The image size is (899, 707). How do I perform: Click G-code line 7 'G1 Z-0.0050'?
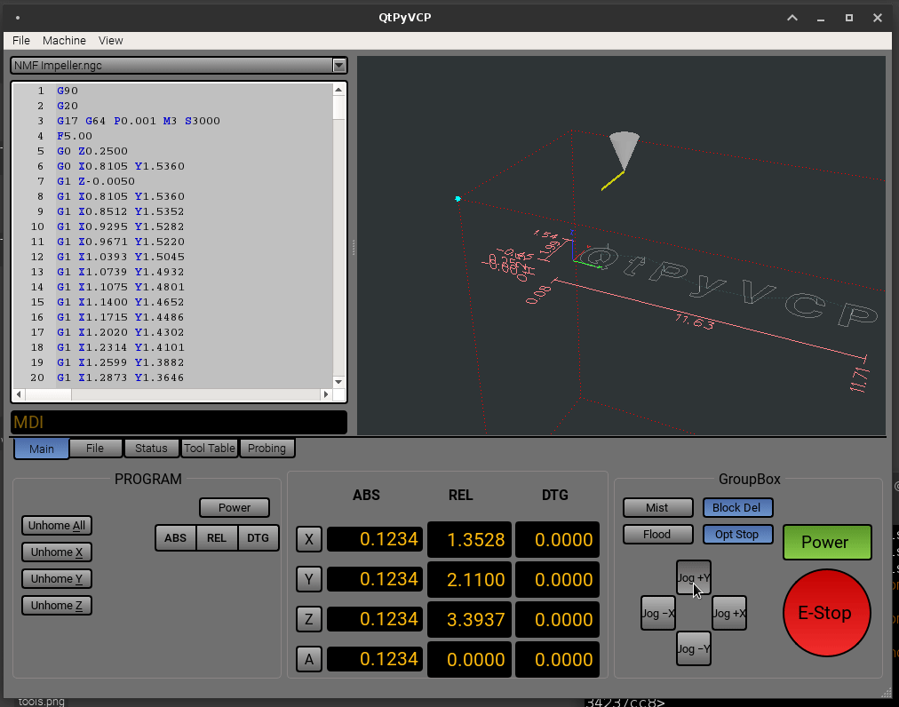96,181
